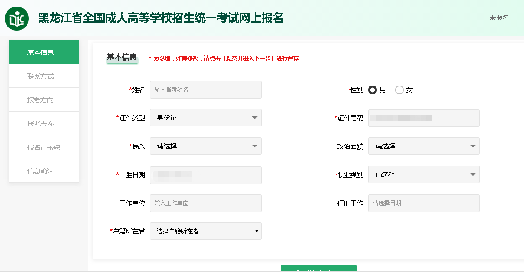Select the 女 gender radio button
524x272 pixels.
tap(399, 90)
